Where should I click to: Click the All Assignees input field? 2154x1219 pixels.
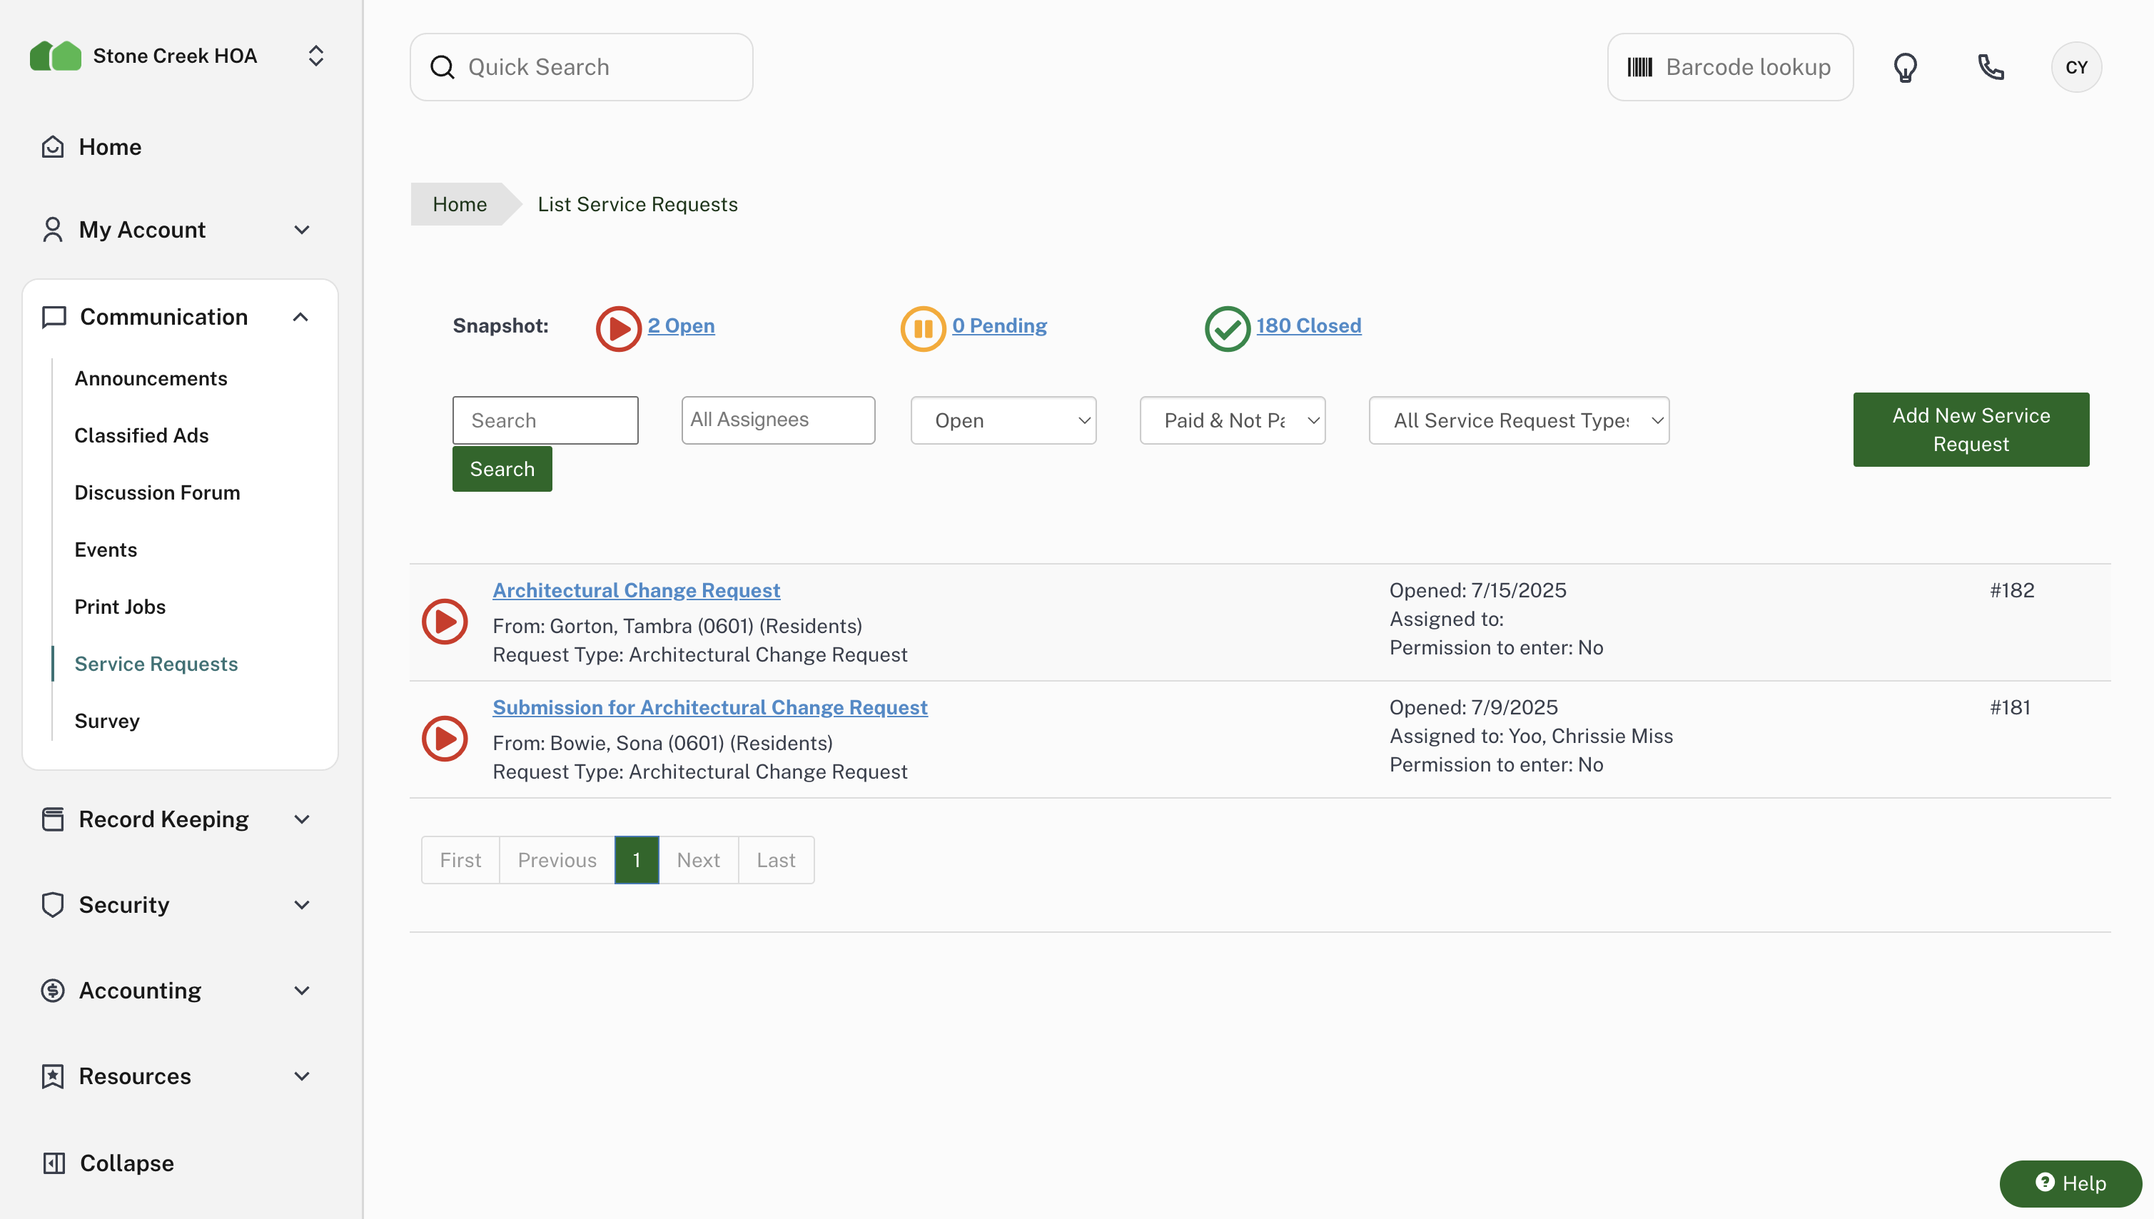click(777, 420)
